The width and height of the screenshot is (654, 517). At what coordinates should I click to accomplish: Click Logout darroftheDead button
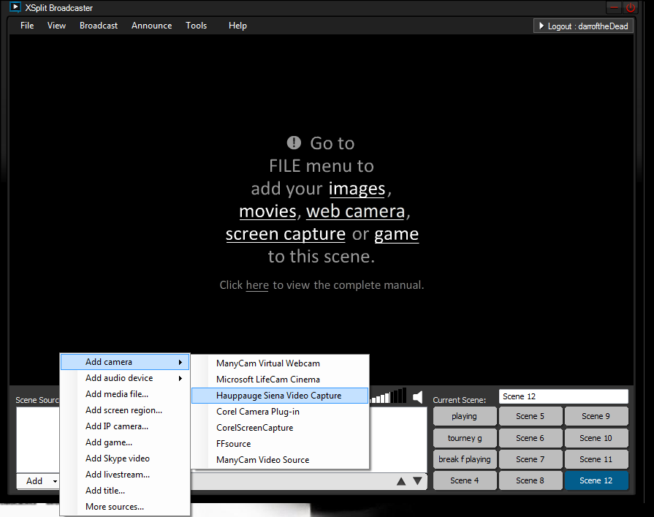[x=584, y=26]
